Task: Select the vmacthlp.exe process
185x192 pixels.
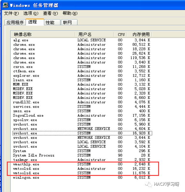Action: click(82, 164)
